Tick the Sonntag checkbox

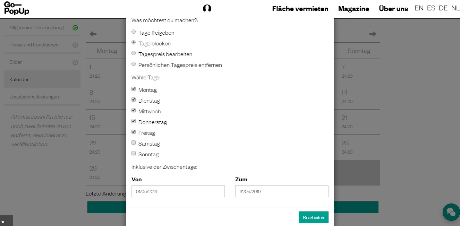pyautogui.click(x=134, y=154)
